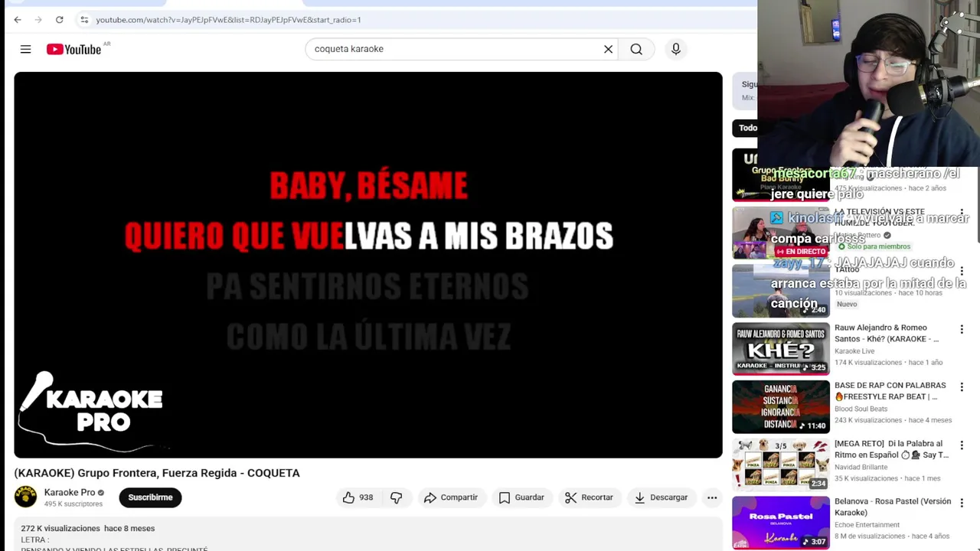This screenshot has height=551, width=980.
Task: Click the 'Solo para miembros' badge
Action: (874, 246)
